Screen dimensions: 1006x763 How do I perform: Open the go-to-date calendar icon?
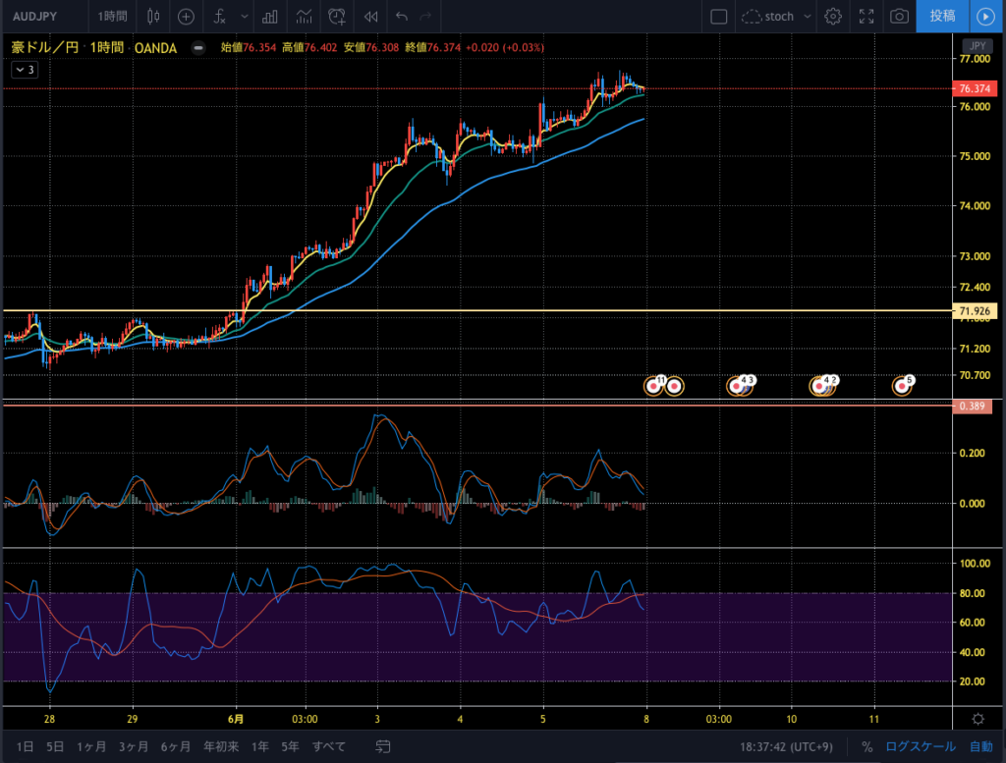[383, 746]
